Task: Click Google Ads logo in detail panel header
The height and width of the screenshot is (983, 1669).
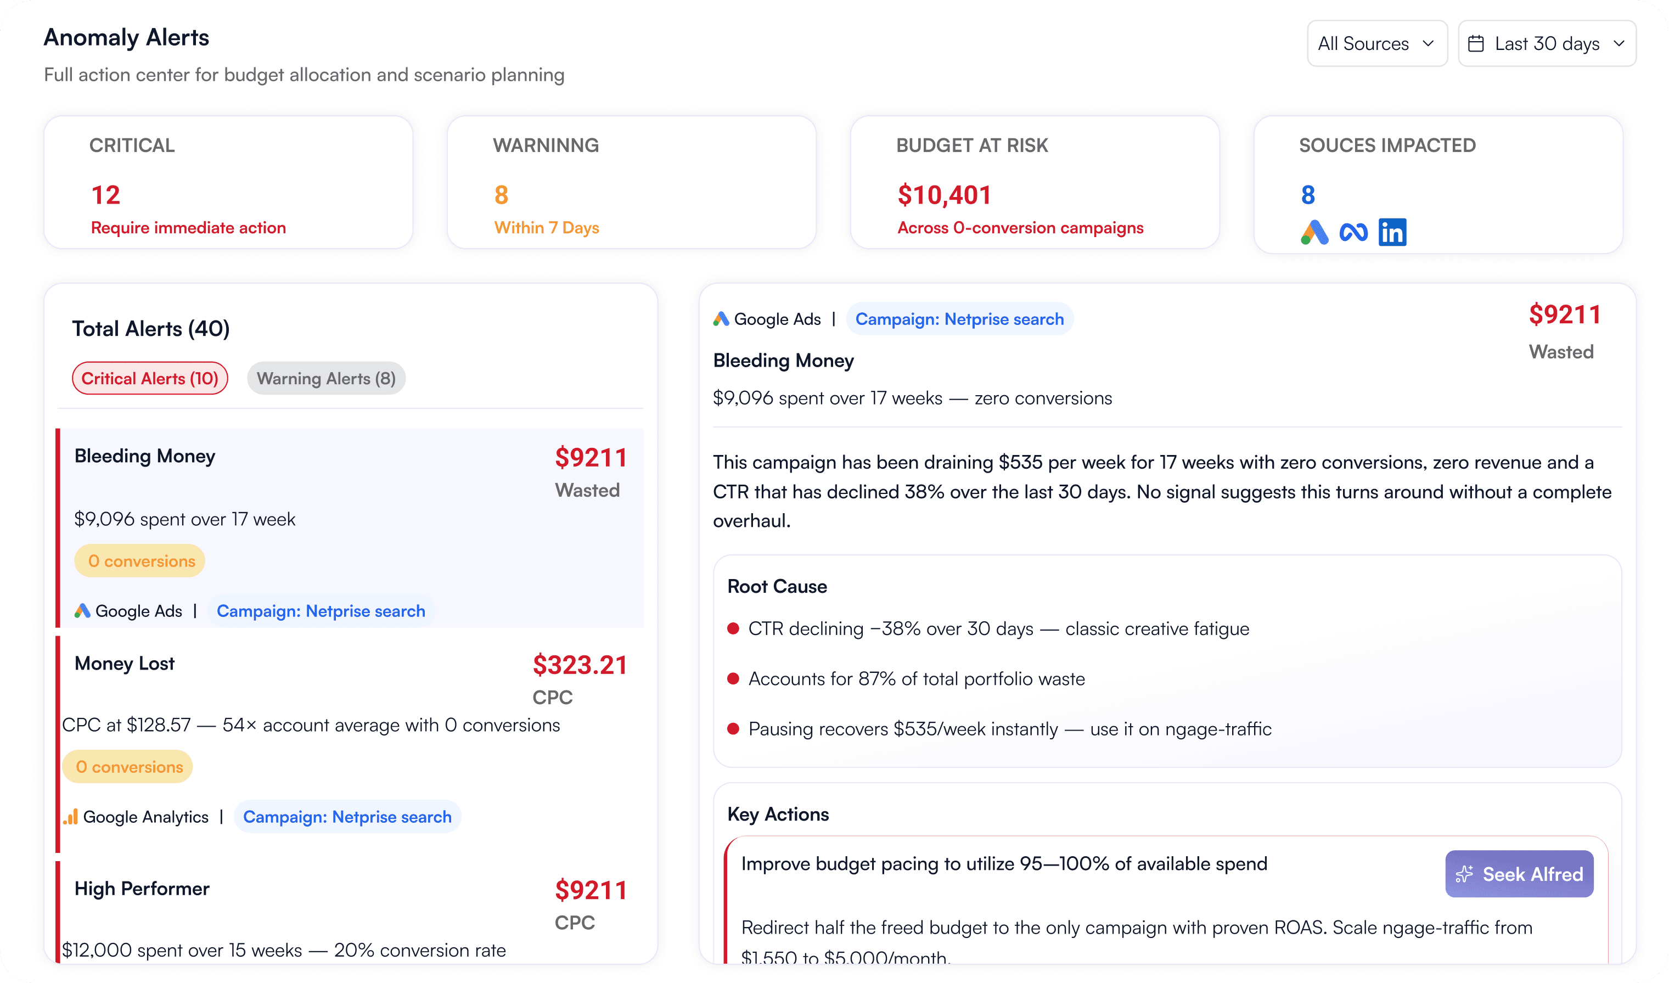Action: (721, 319)
